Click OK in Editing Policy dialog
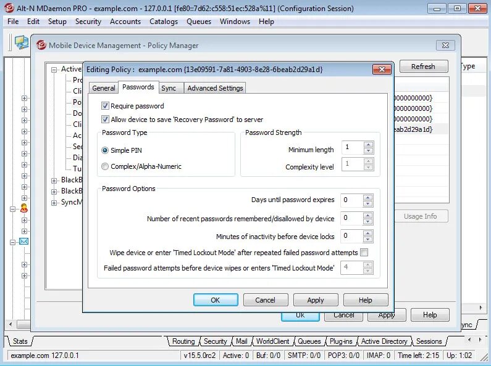Screen dimensions: 491x366 pyautogui.click(x=216, y=300)
